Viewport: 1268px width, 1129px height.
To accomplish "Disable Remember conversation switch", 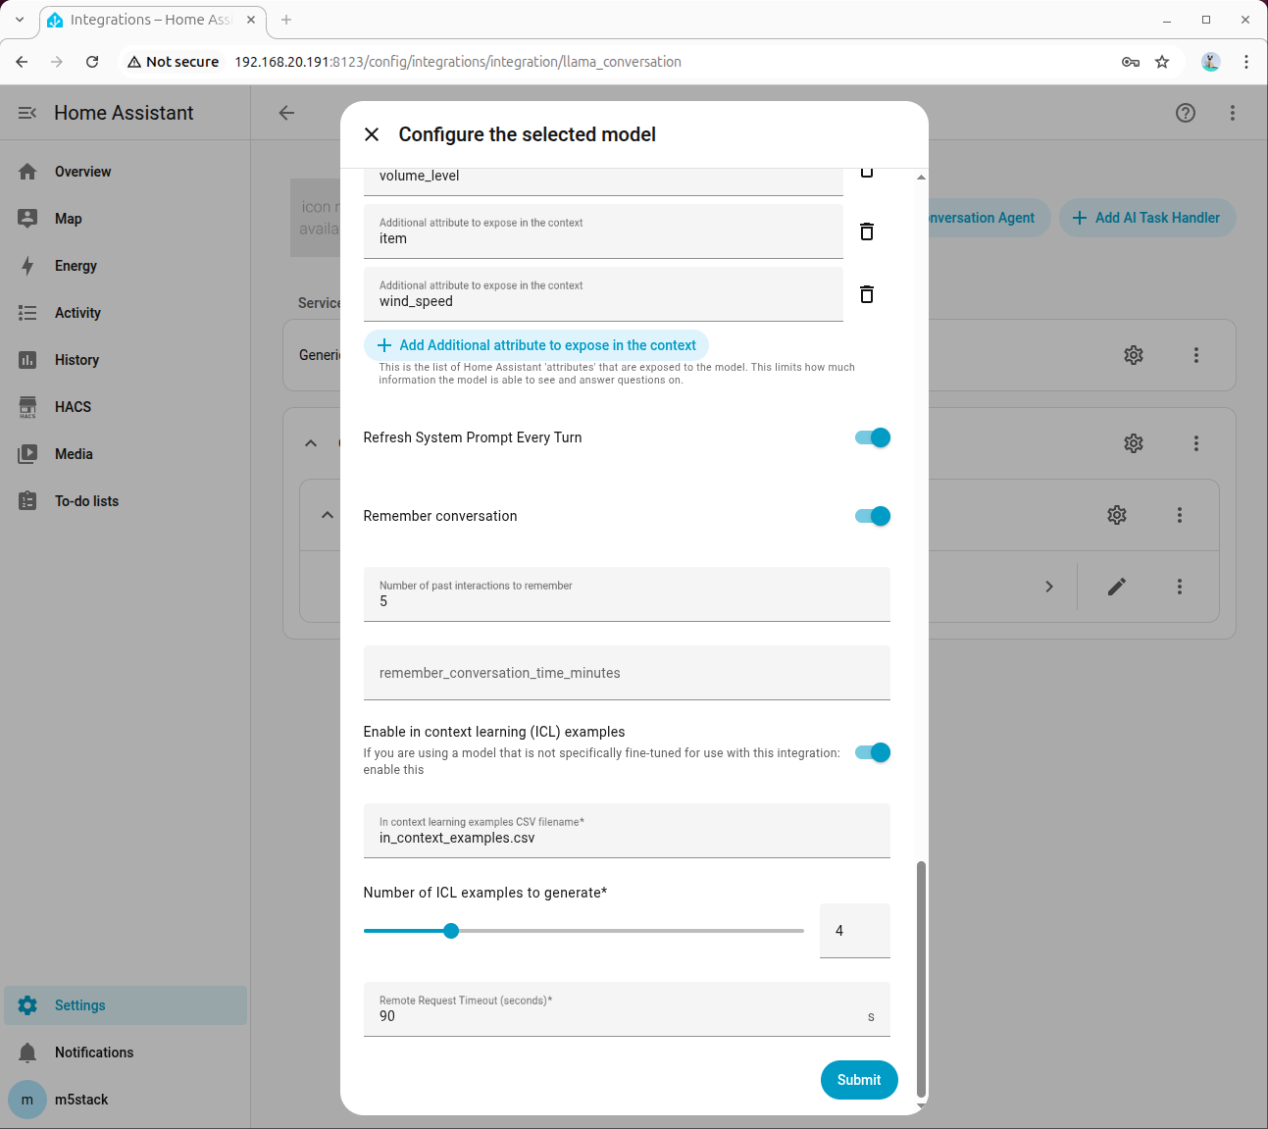I will [x=872, y=516].
